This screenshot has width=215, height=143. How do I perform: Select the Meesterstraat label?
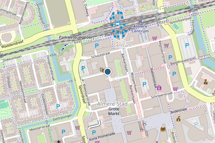tap(40, 128)
